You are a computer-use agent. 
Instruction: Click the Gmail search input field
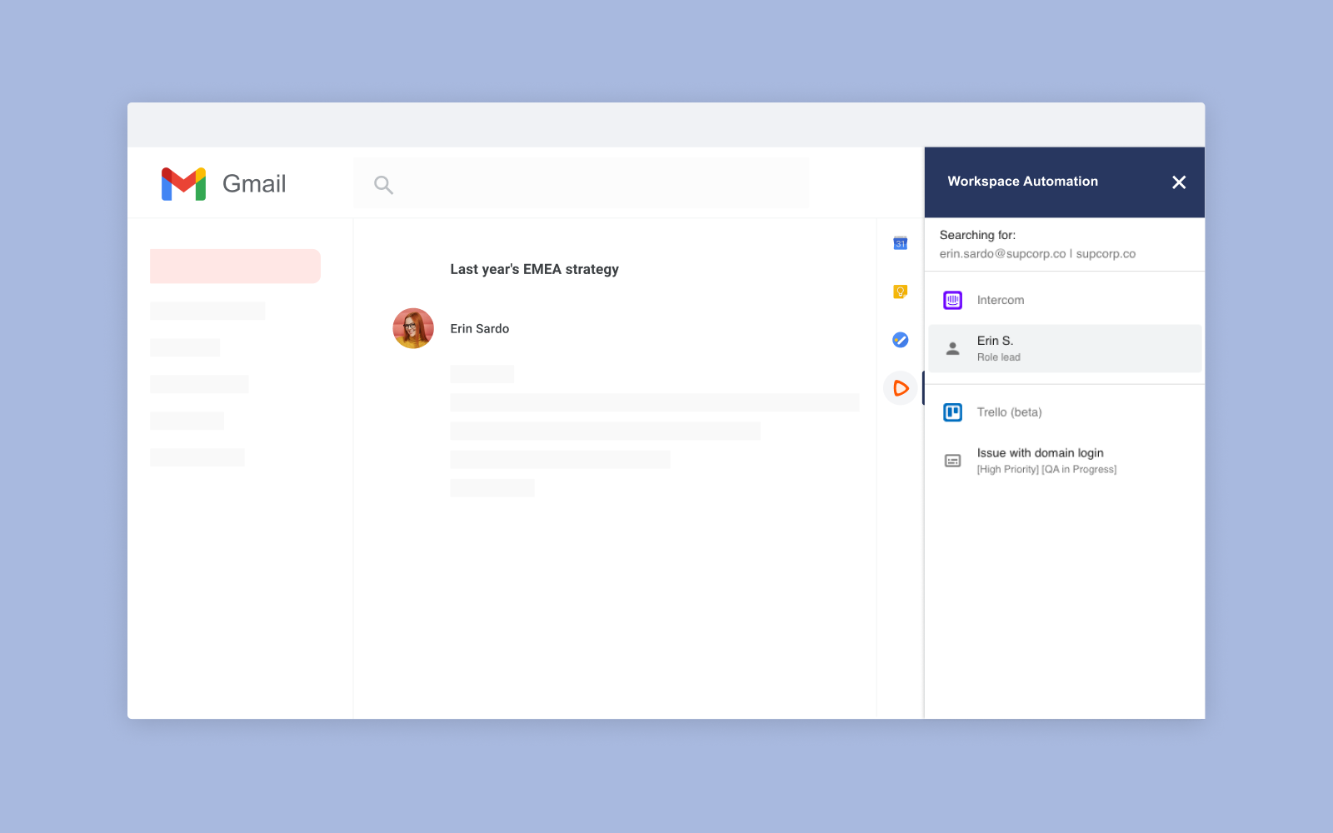582,183
